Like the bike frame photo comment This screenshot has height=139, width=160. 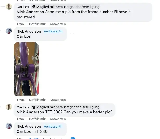click(x=37, y=100)
